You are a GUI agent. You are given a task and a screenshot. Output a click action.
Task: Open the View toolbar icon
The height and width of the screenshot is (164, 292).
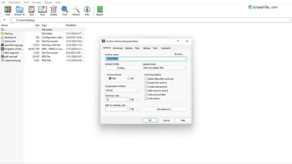click(43, 11)
